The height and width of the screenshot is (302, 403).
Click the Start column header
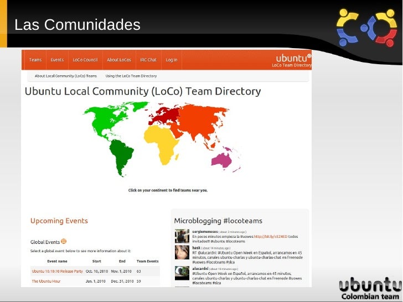(97, 261)
